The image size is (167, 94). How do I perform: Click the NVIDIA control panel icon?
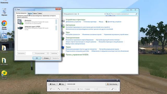coord(63,55)
